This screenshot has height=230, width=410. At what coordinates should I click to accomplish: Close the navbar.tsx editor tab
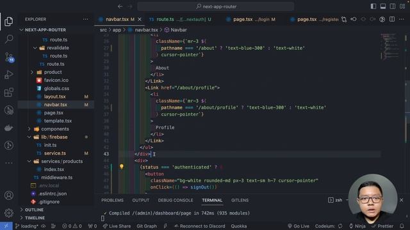point(140,19)
